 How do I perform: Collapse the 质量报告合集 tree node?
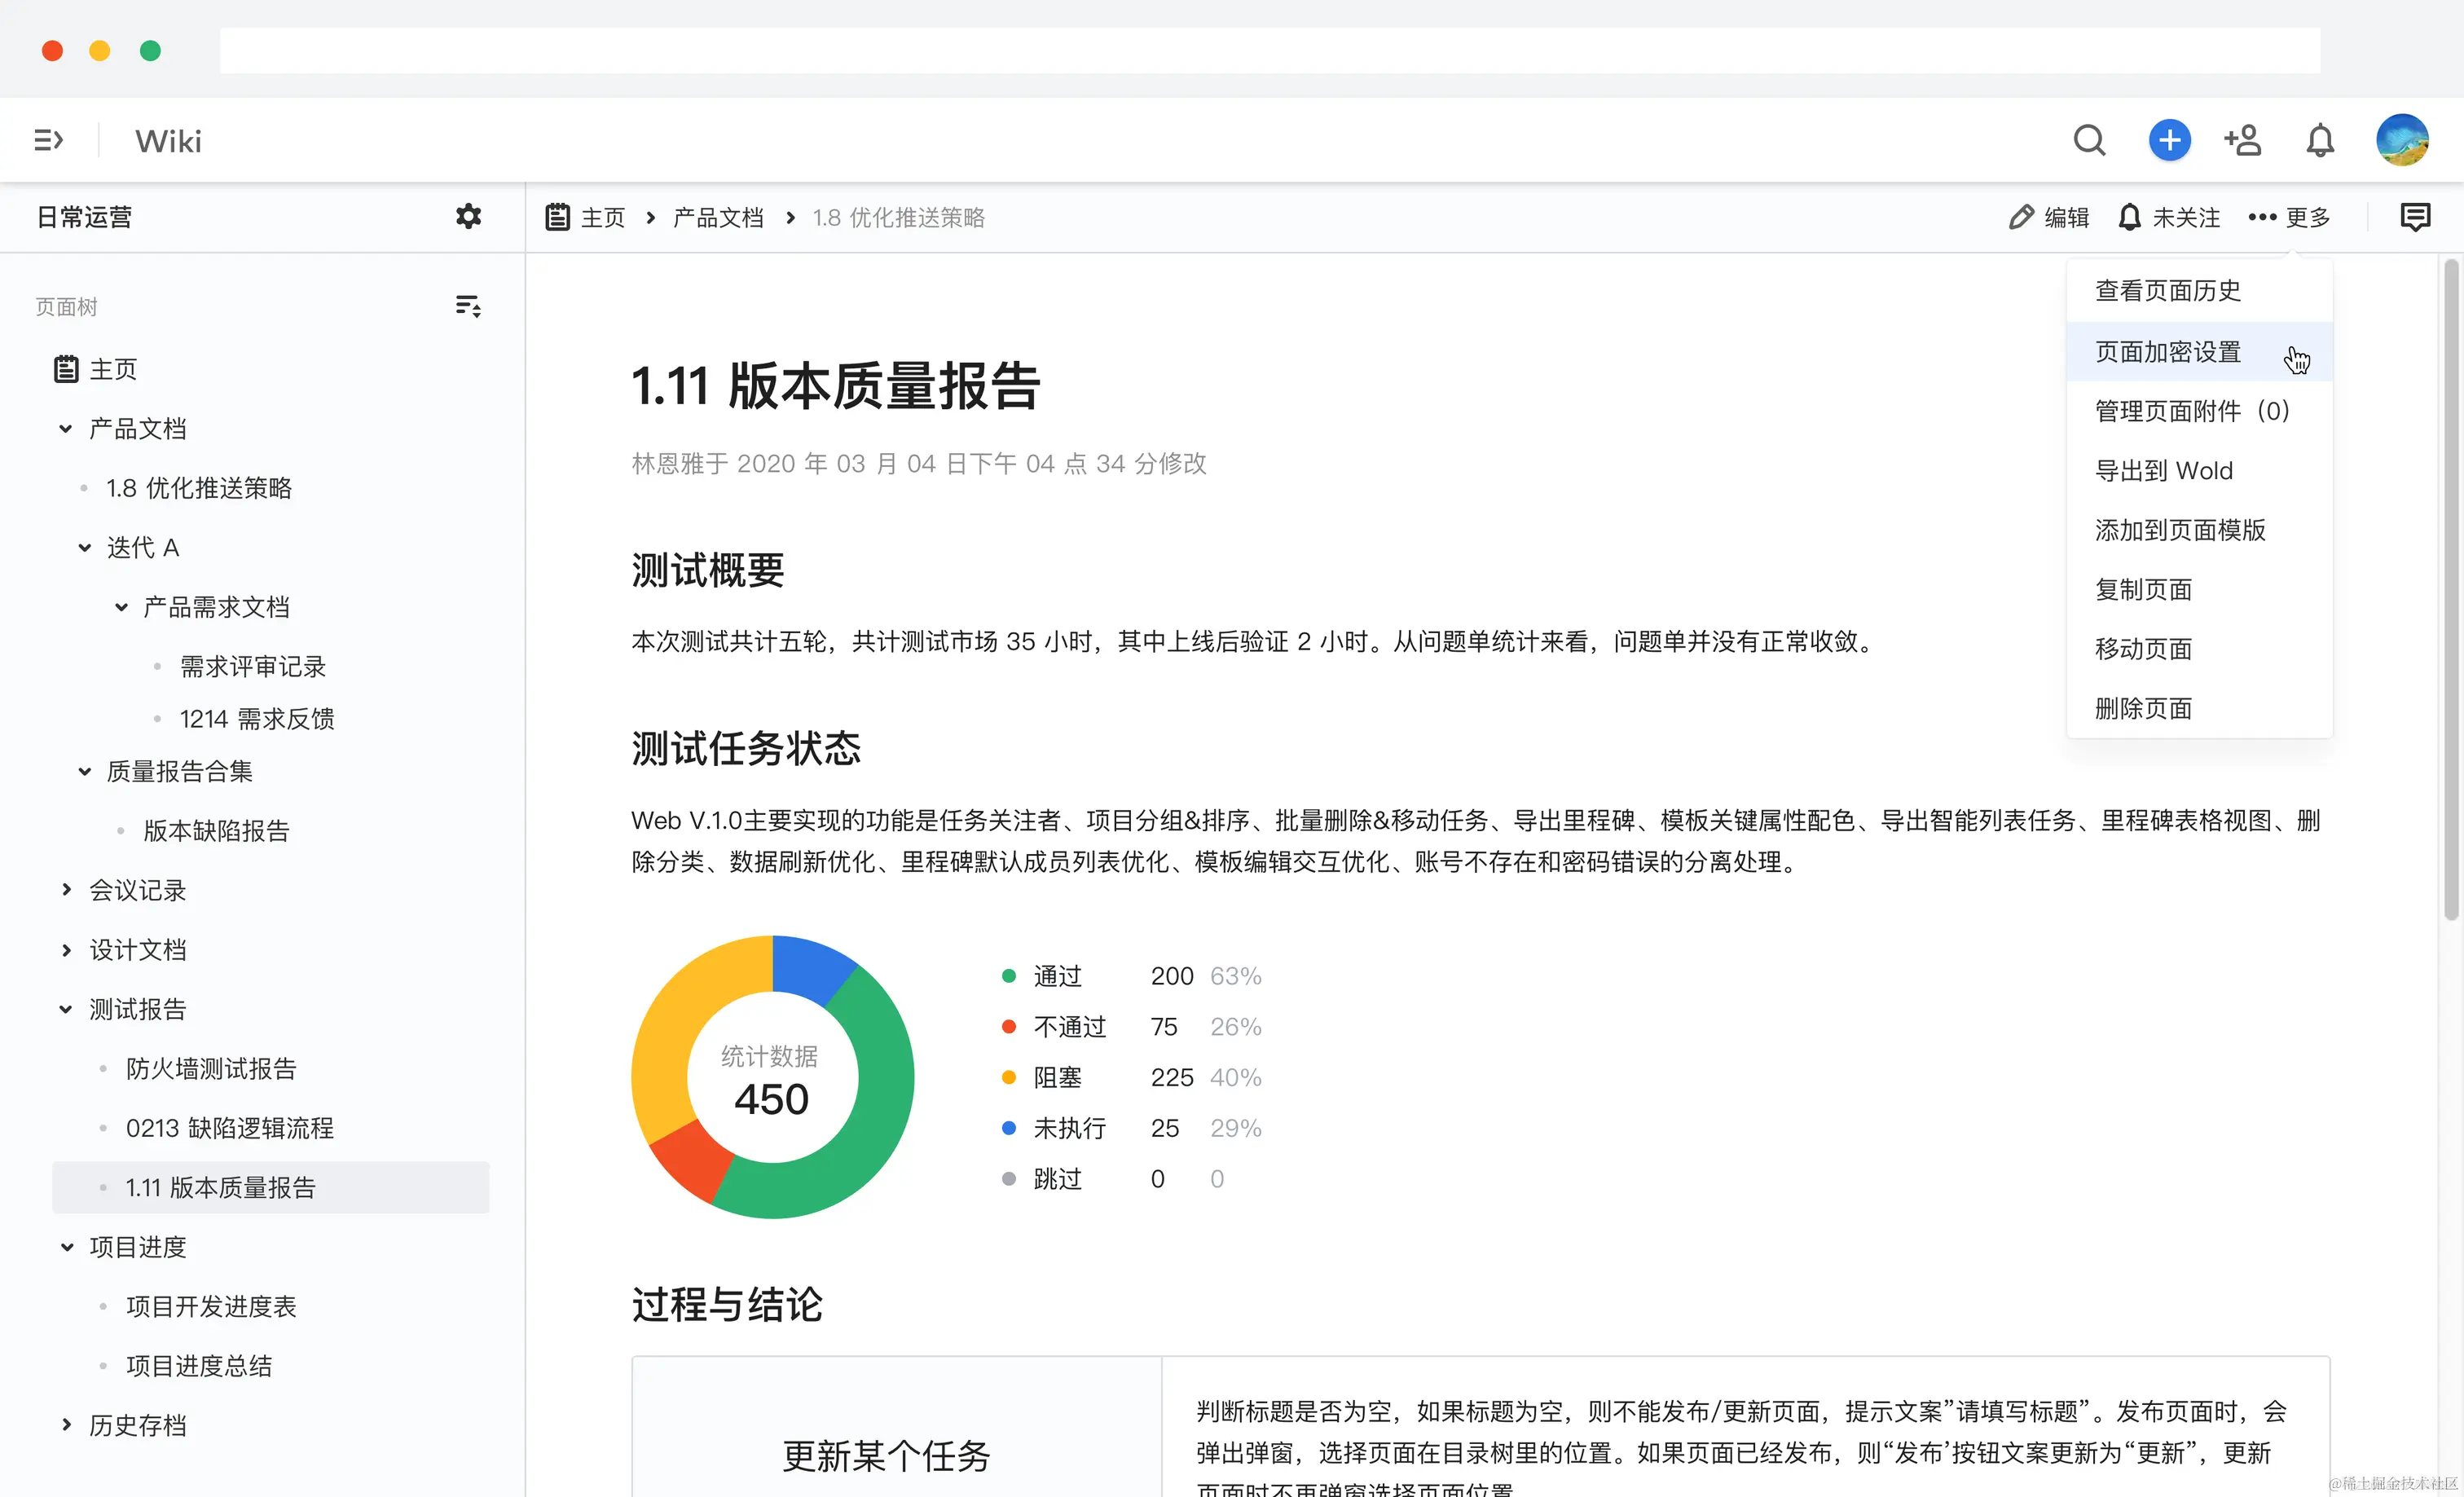point(85,771)
